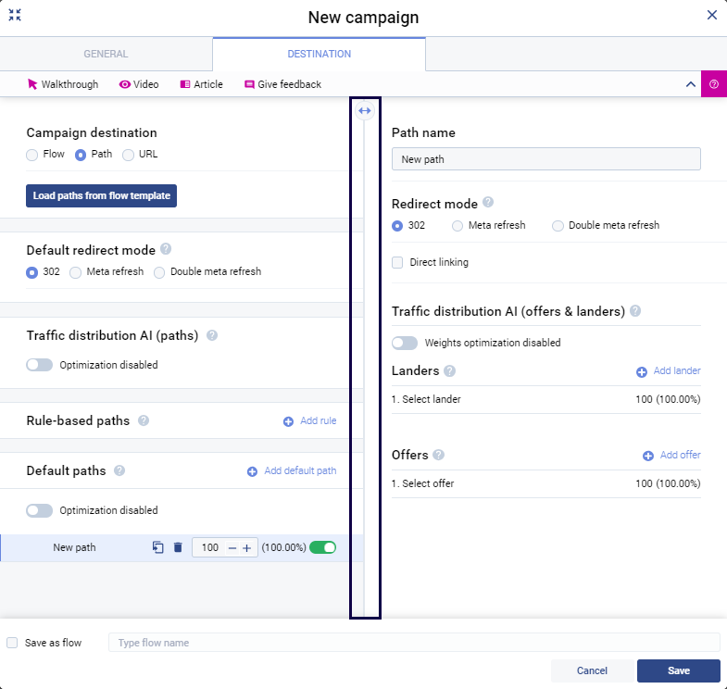Click the Add offer plus icon

pyautogui.click(x=648, y=456)
